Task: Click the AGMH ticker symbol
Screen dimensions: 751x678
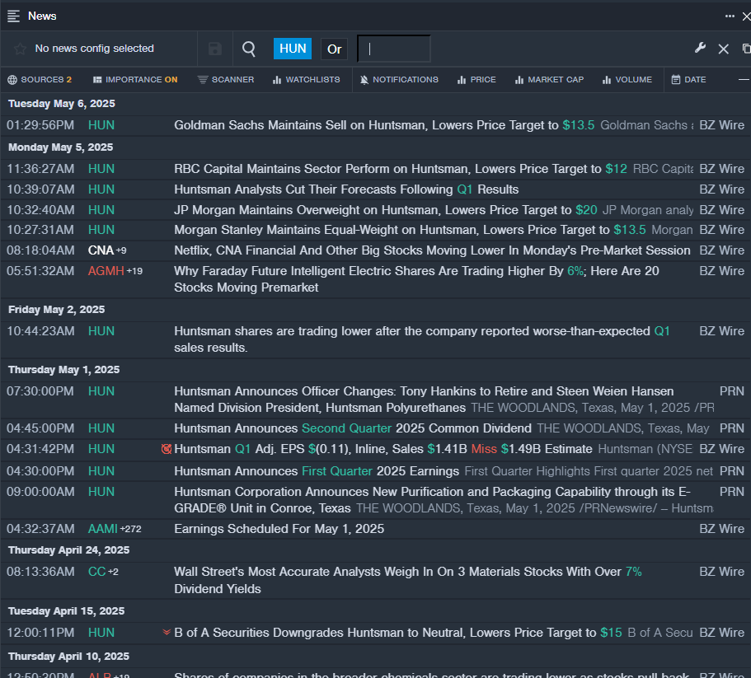Action: coord(106,271)
